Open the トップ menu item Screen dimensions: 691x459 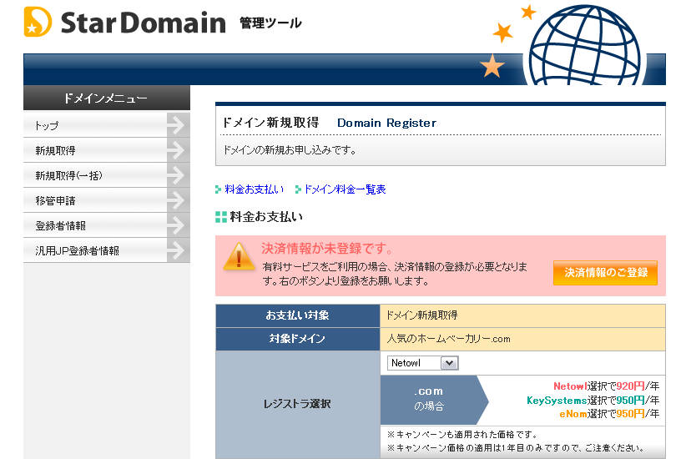click(x=107, y=125)
